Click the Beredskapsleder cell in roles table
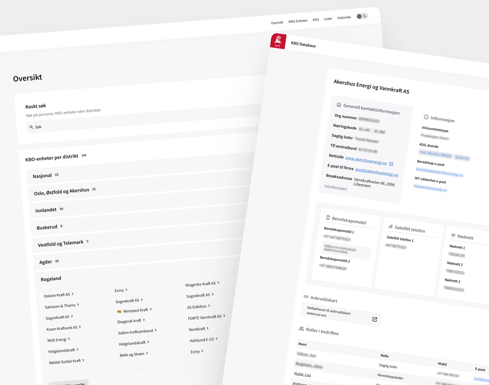The height and width of the screenshot is (385, 489). [390, 376]
